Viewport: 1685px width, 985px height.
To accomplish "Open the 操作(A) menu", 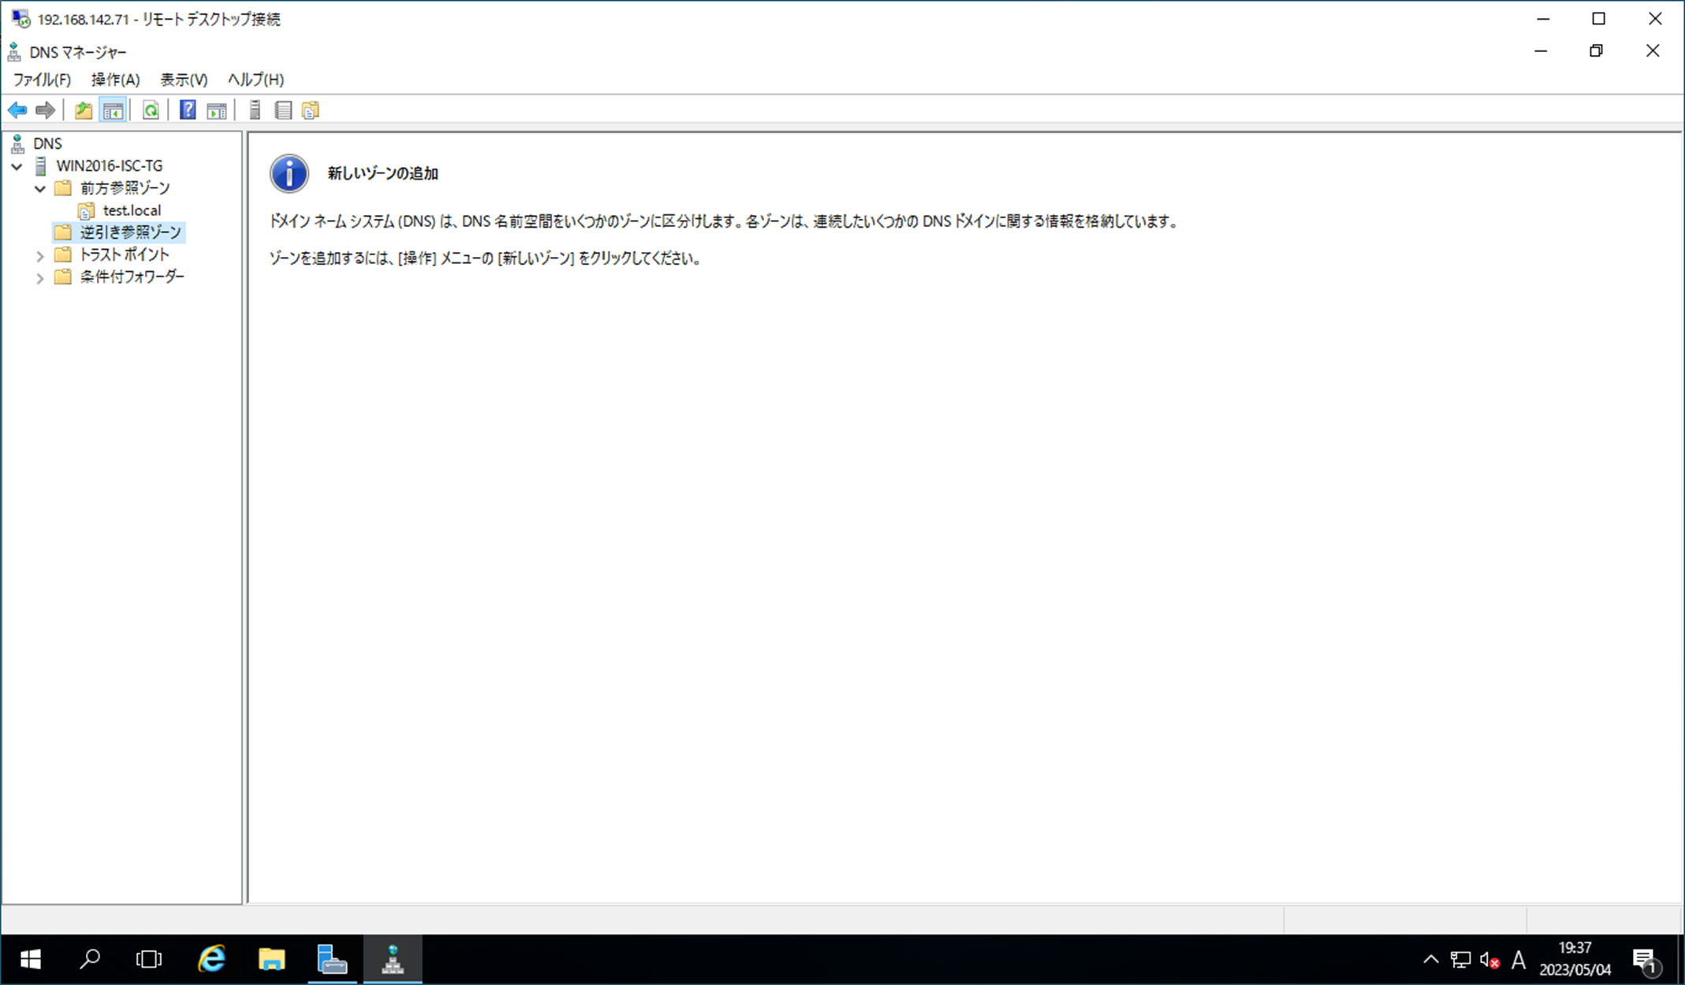I will [x=115, y=80].
